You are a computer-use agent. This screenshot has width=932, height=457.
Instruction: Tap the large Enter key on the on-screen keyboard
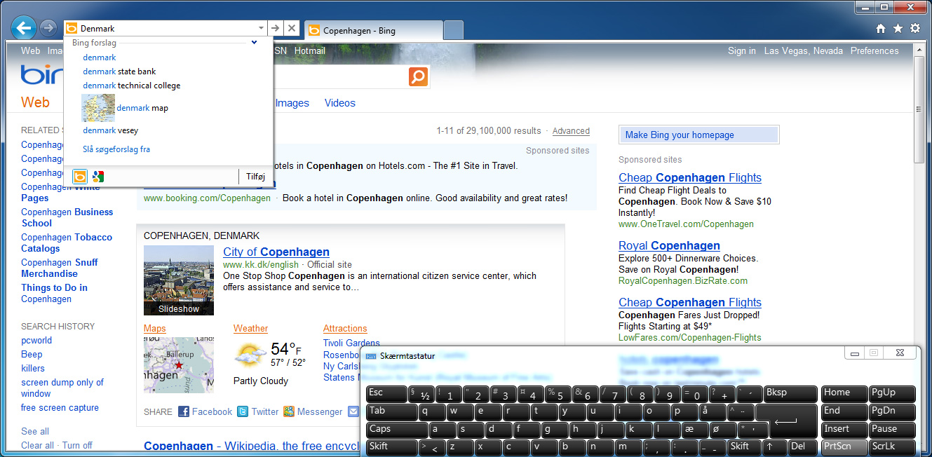coord(785,421)
